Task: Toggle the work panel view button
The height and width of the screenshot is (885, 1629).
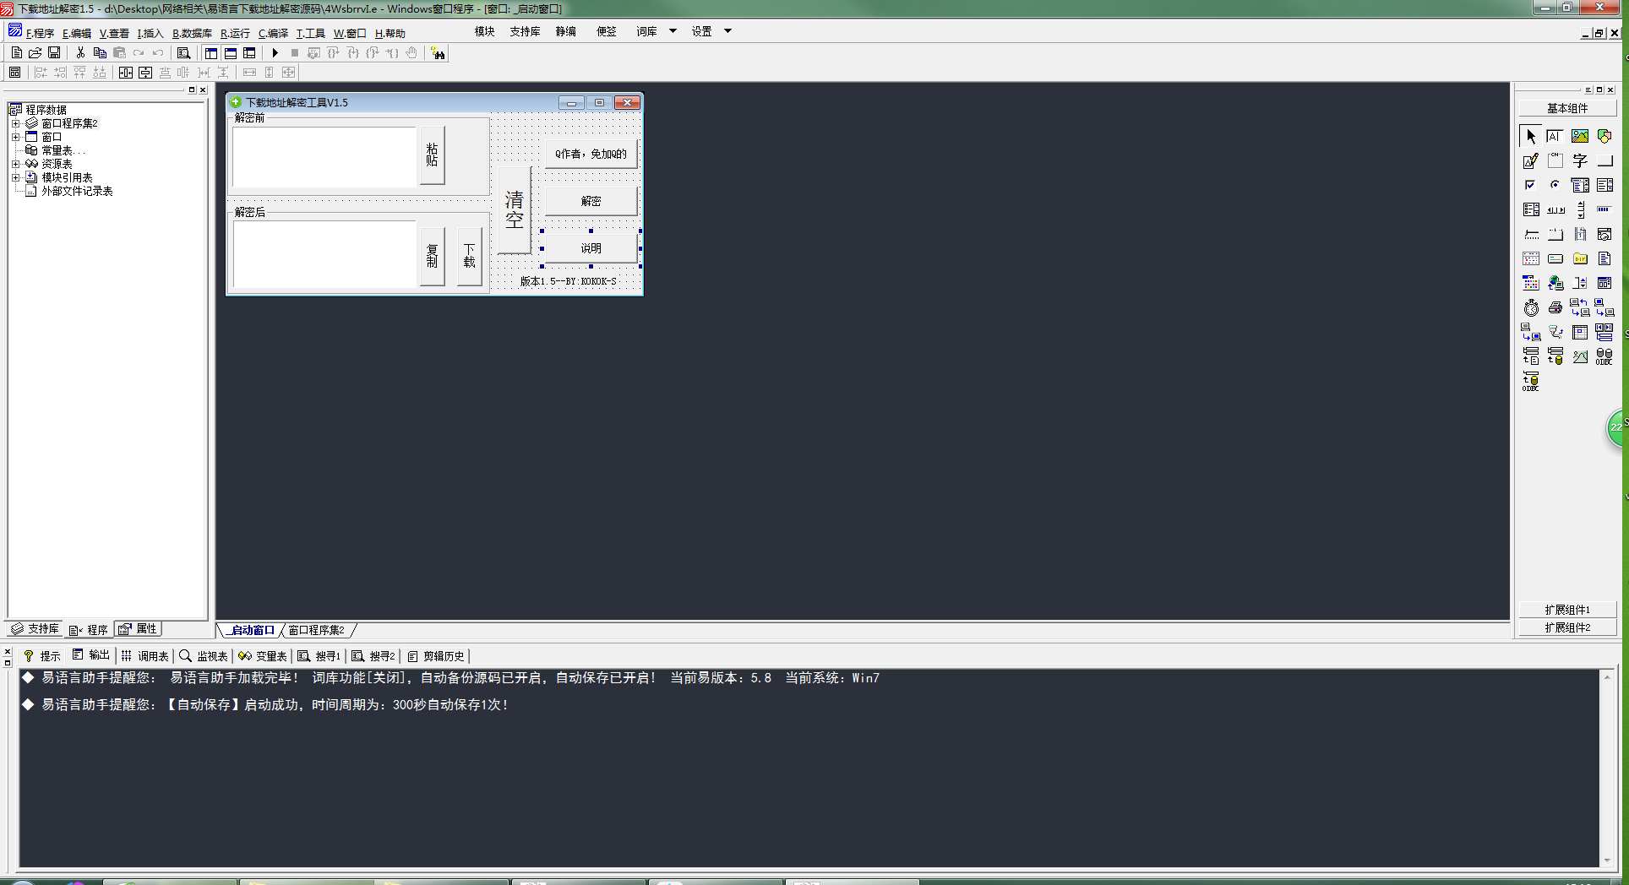Action: click(211, 52)
